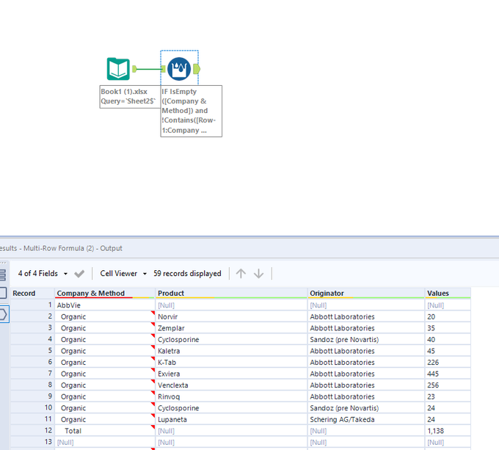Click the Multi-Row Formula output anchor
499x450 pixels.
pos(197,69)
